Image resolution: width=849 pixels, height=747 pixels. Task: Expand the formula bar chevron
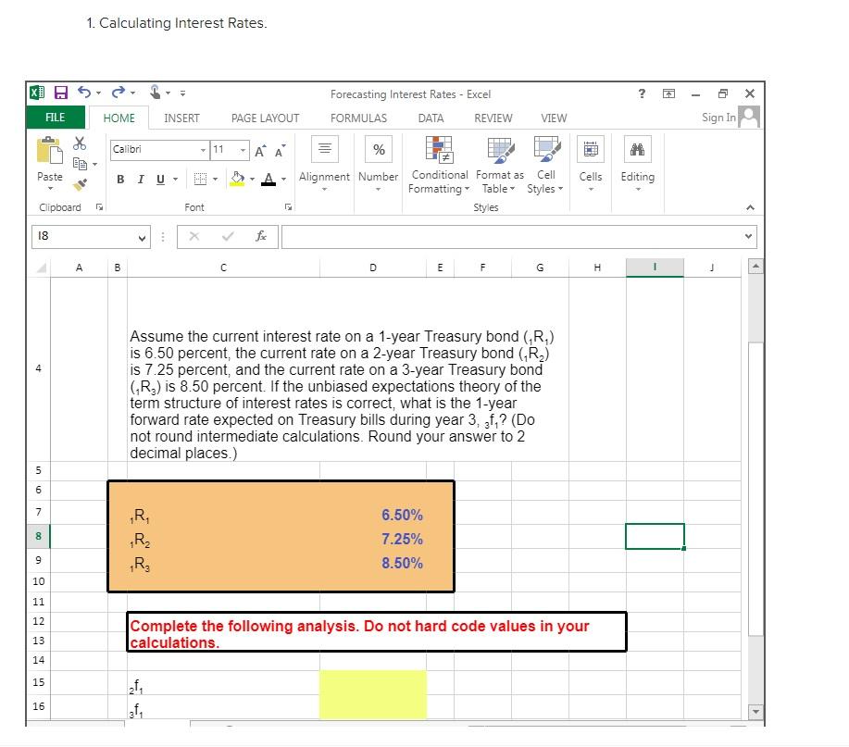click(x=748, y=236)
